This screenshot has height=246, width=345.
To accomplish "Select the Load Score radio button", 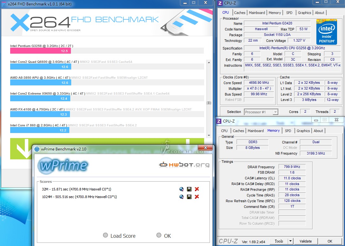I will click(105, 235).
